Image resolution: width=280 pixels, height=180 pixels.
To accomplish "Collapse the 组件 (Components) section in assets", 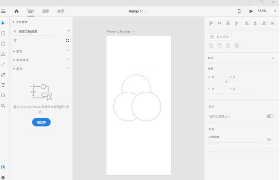I will [x=14, y=68].
